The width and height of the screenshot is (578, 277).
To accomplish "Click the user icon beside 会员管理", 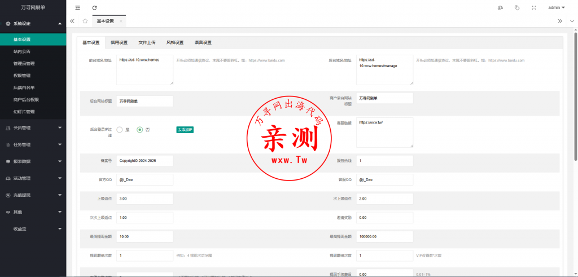I will pos(8,128).
